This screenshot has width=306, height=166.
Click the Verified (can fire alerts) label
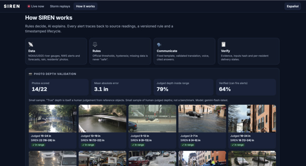click(233, 83)
